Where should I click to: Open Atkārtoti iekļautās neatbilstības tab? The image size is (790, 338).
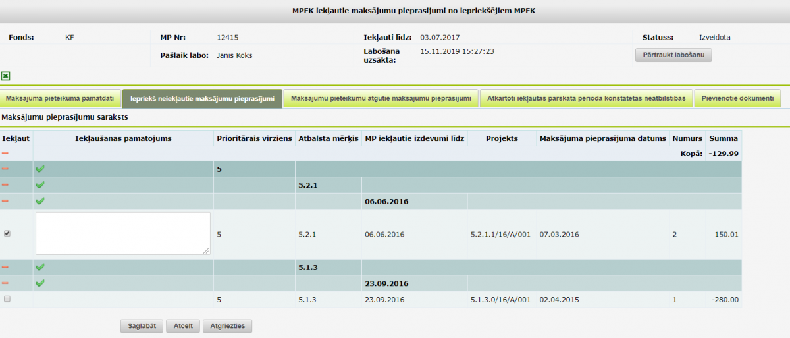[586, 99]
